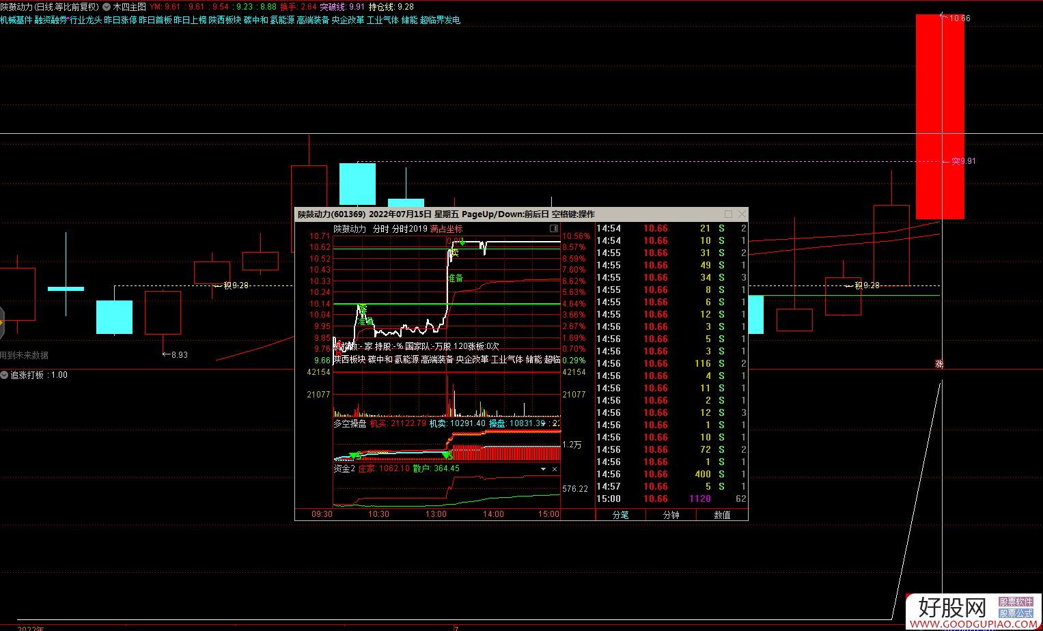The width and height of the screenshot is (1043, 631).
Task: Switch to the 分钟 tab
Action: (671, 515)
